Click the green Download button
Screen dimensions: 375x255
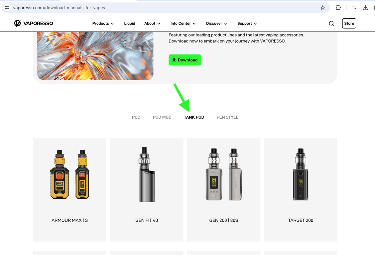coord(185,60)
